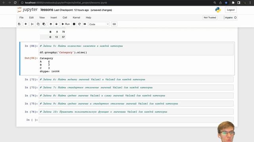Viewport: 254px width, 142px height.
Task: Open the File menu
Action: pos(21,17)
